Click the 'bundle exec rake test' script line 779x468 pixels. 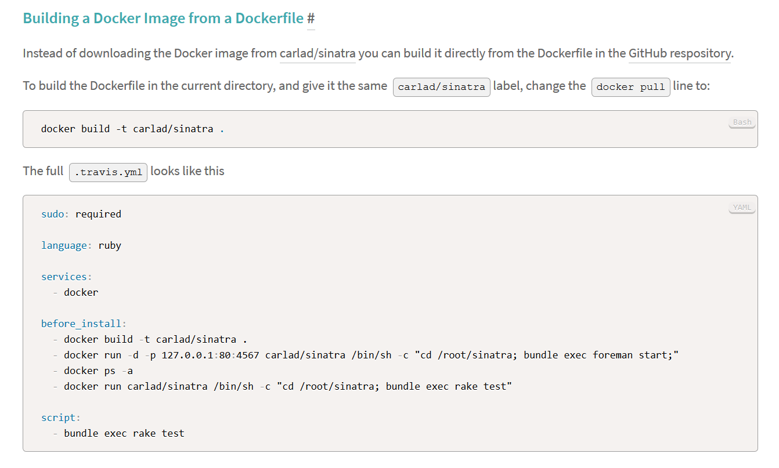point(118,433)
